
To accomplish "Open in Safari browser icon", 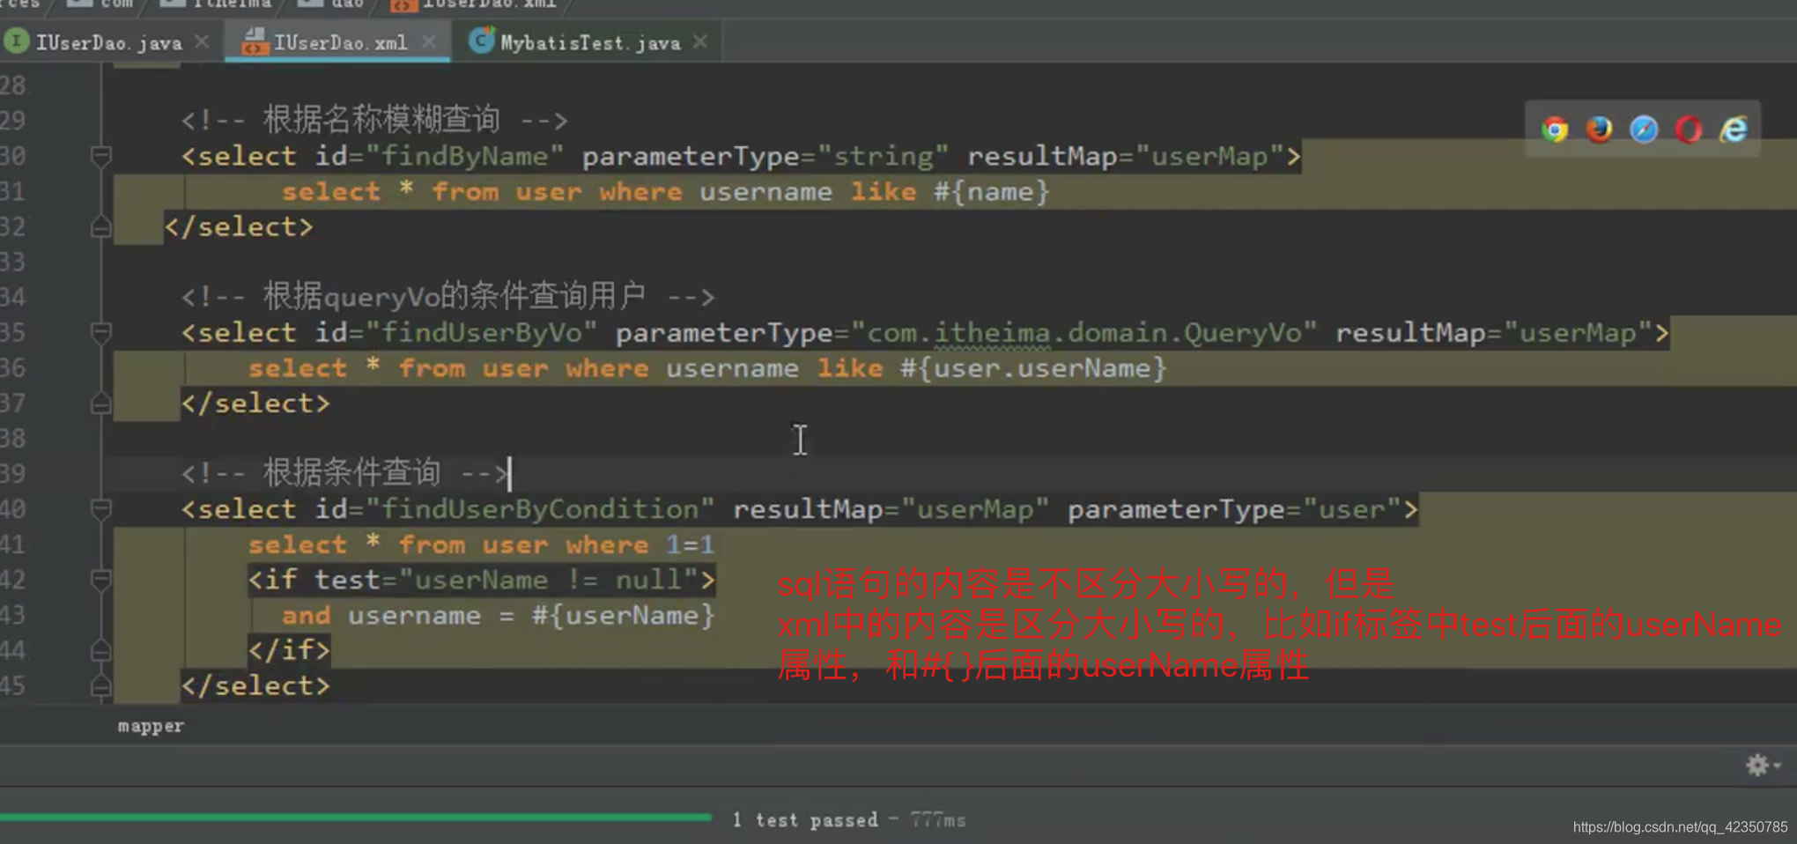I will [1644, 130].
